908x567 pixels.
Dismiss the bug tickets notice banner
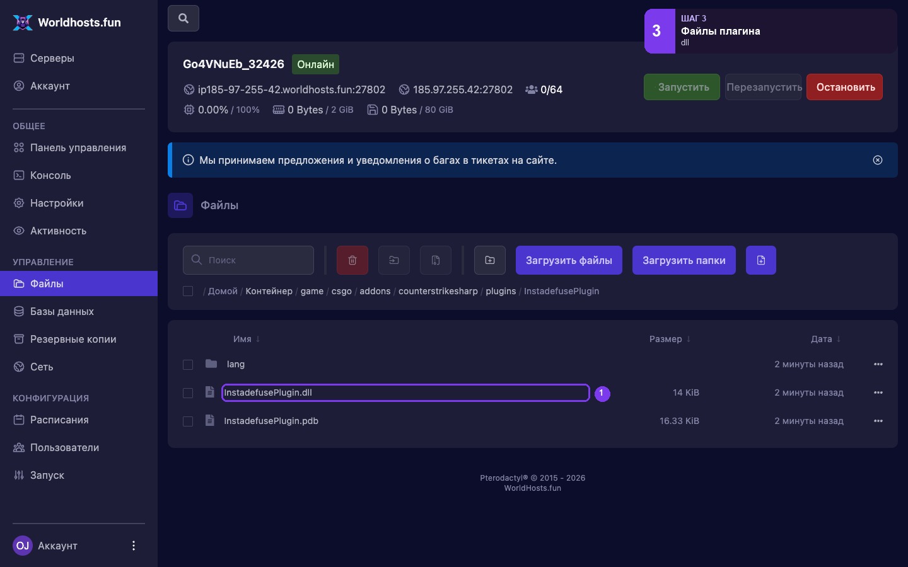(x=878, y=160)
